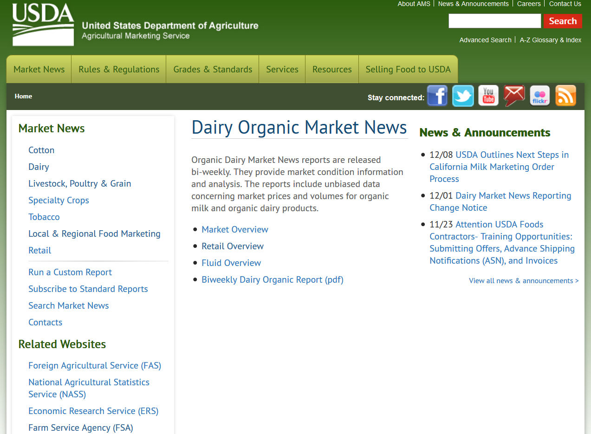Open Economic Research Service (ERS) link
This screenshot has height=434, width=591.
[93, 411]
